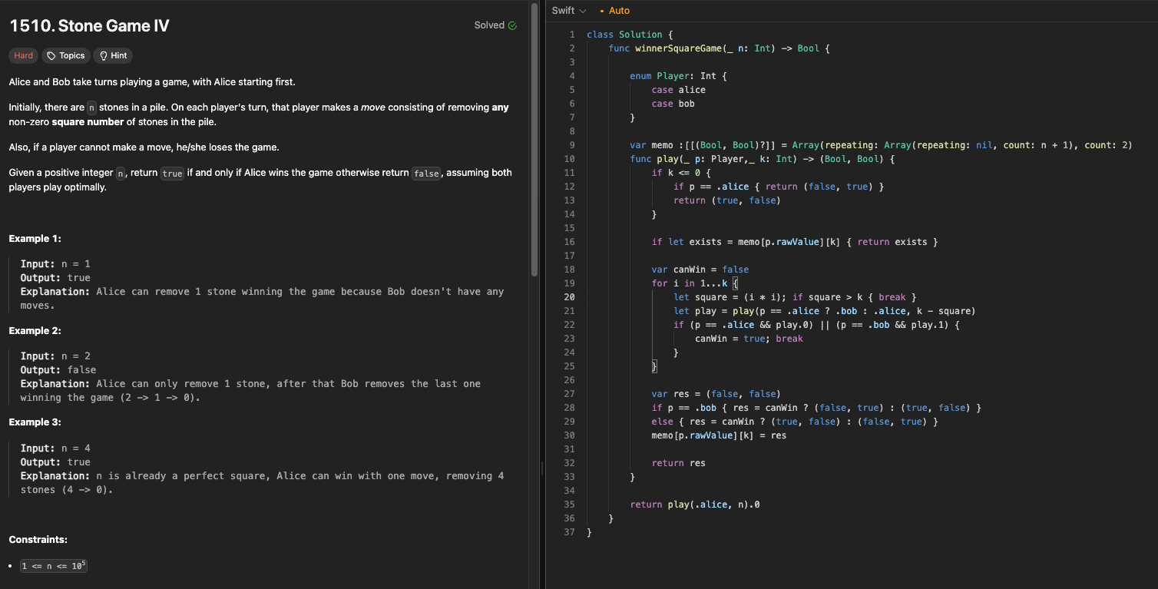This screenshot has height=589, width=1158.
Task: Click 'Output: false' in Example 2
Action: (58, 370)
